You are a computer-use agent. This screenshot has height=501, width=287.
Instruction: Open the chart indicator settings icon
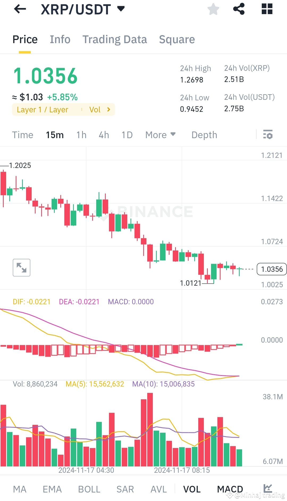tap(268, 135)
